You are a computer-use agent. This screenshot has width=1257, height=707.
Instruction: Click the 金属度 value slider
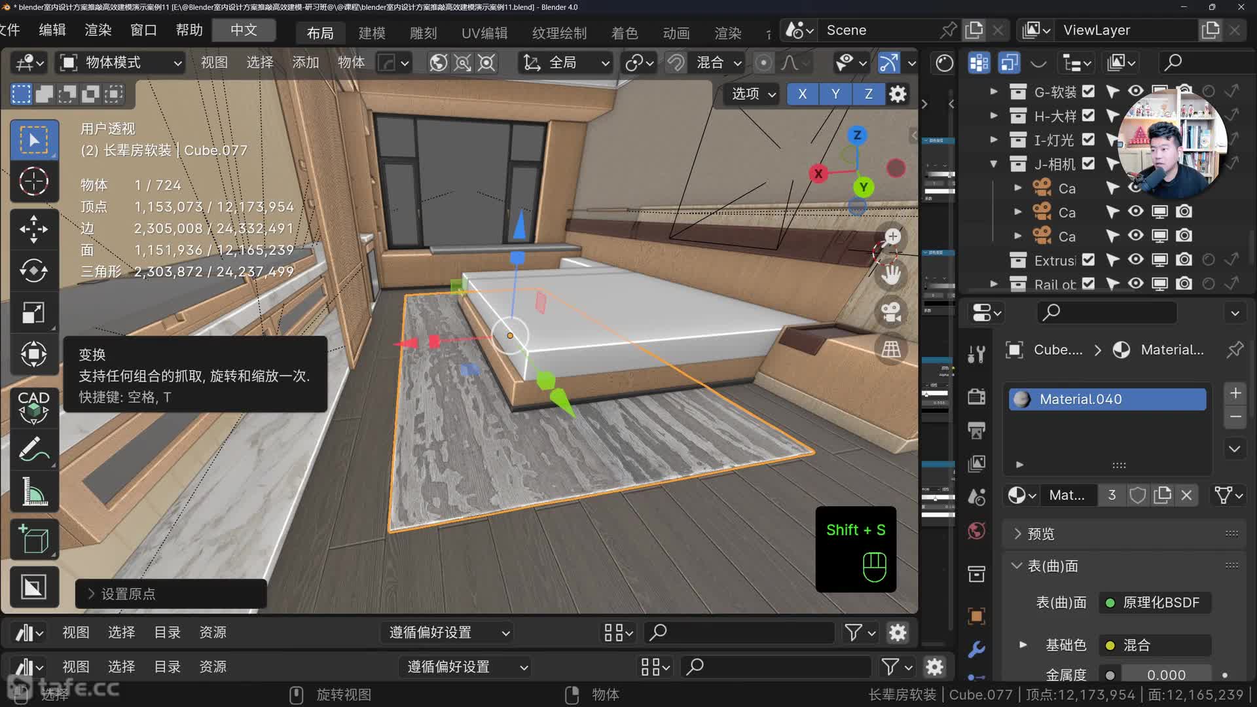tap(1165, 675)
